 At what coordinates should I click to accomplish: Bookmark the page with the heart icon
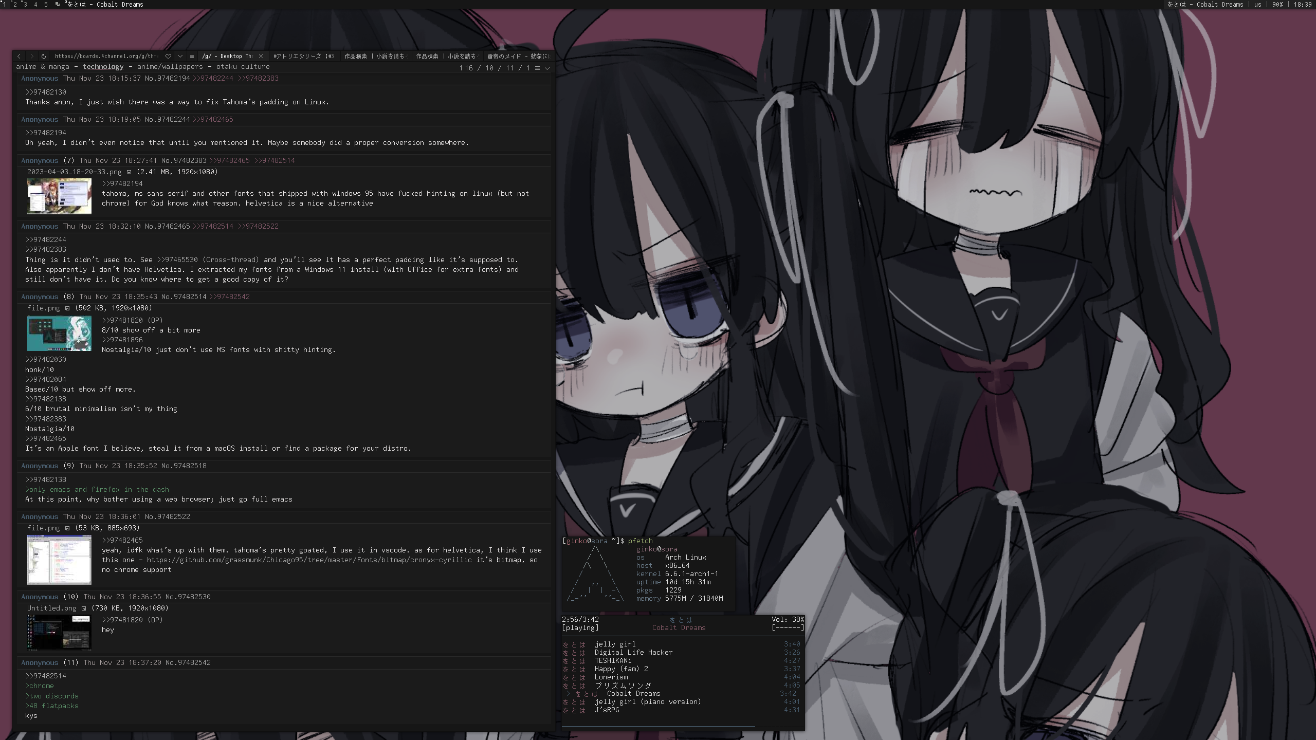[x=168, y=56]
